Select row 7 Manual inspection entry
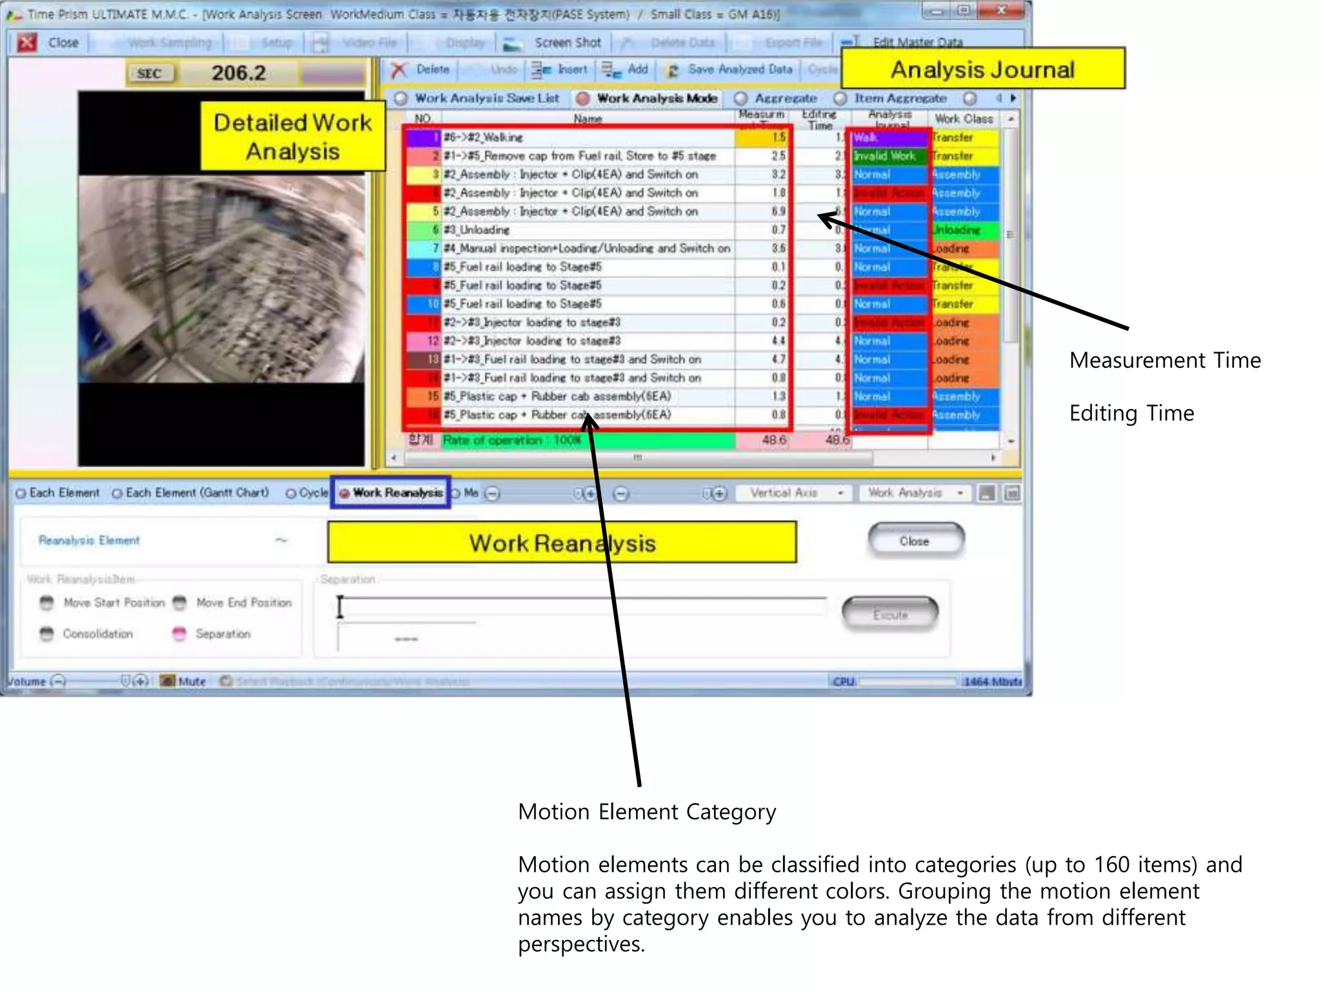 pyautogui.click(x=586, y=248)
